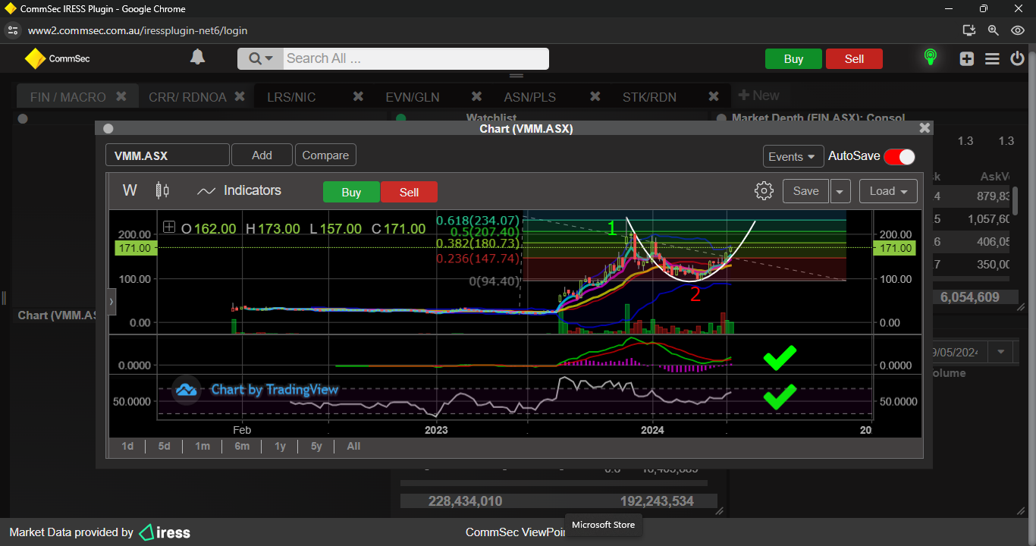
Task: Switch to the EVN/GLN tab
Action: (x=413, y=97)
